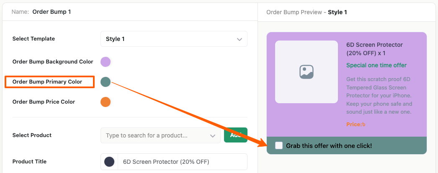Click the 'Special one time offer' text in preview
Image resolution: width=438 pixels, height=173 pixels.
[x=376, y=65]
